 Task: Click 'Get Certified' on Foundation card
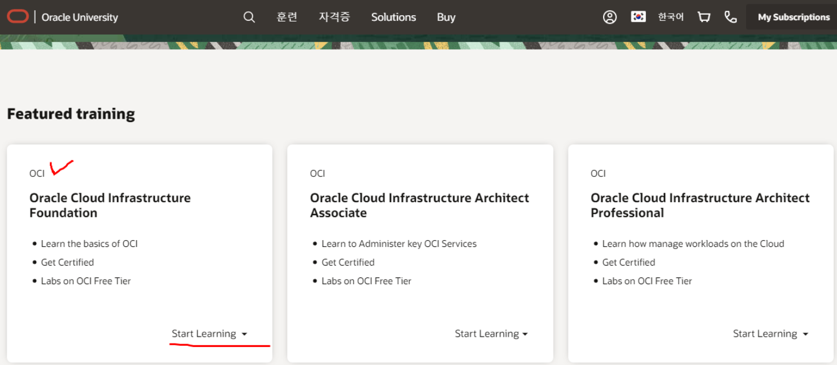67,262
